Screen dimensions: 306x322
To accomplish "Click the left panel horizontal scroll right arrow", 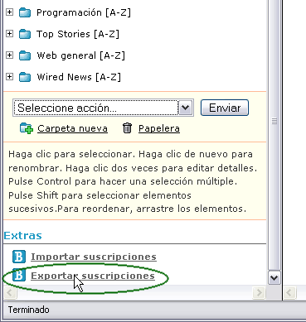I will (259, 292).
